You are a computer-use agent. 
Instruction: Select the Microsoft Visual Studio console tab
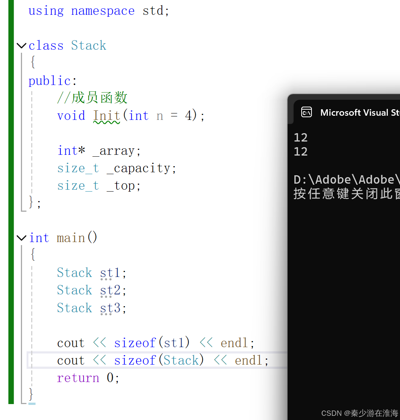click(x=347, y=113)
